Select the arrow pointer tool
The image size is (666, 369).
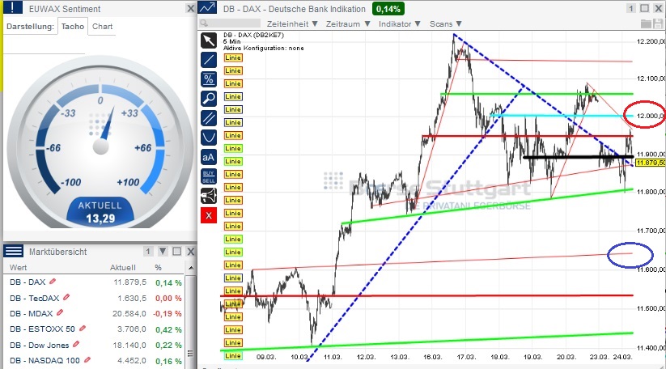209,40
